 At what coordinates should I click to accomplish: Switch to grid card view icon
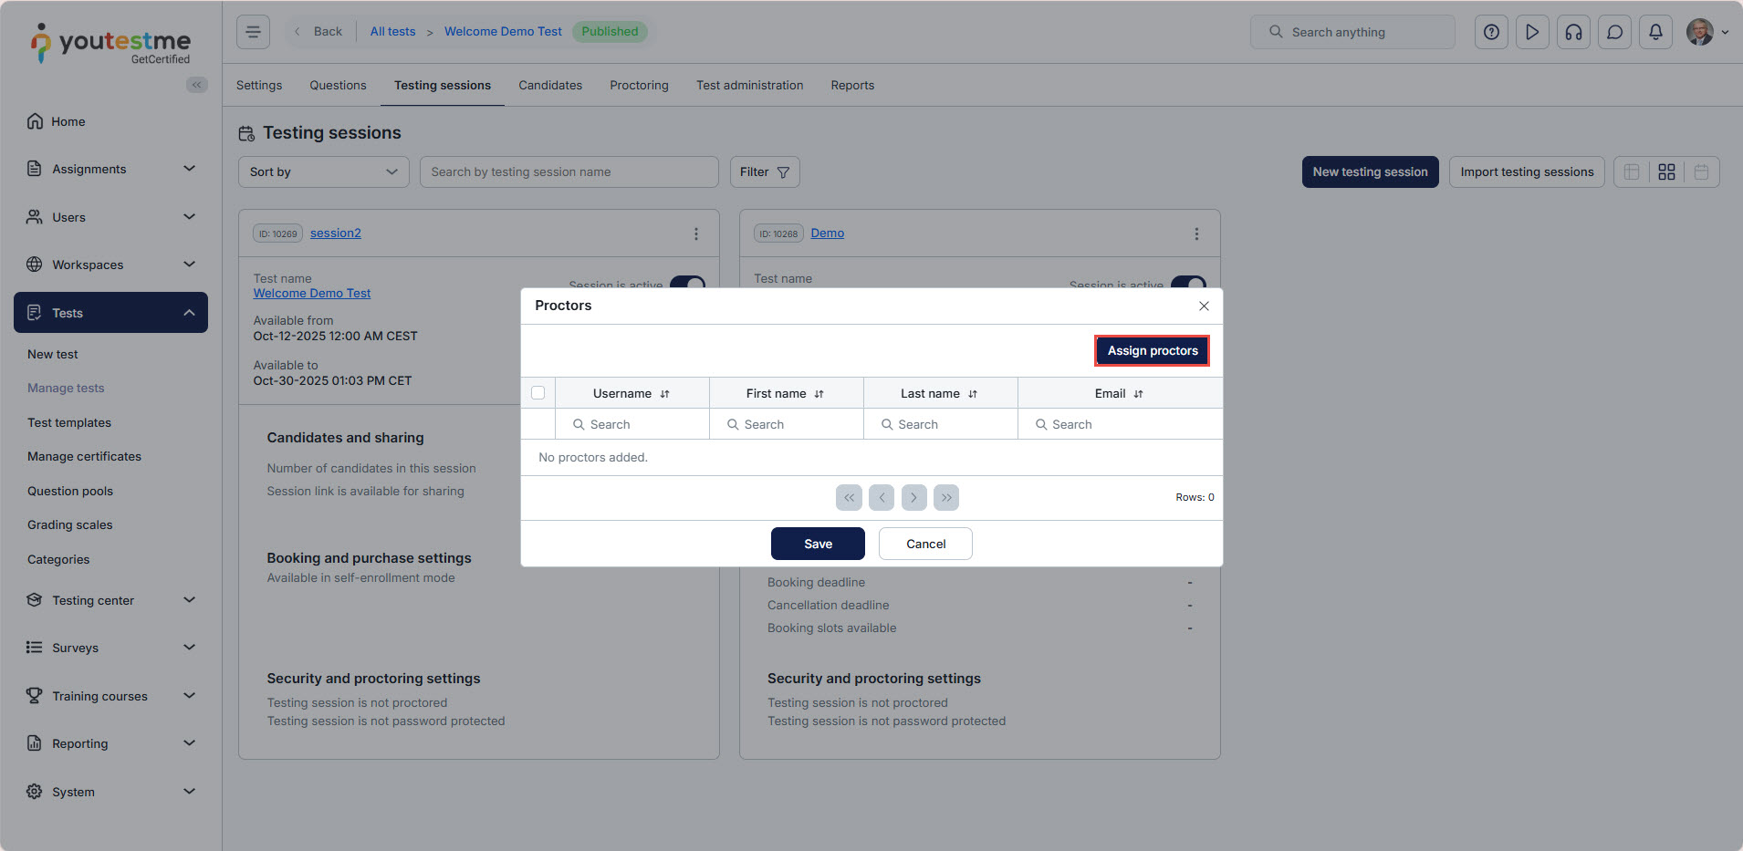pos(1666,171)
